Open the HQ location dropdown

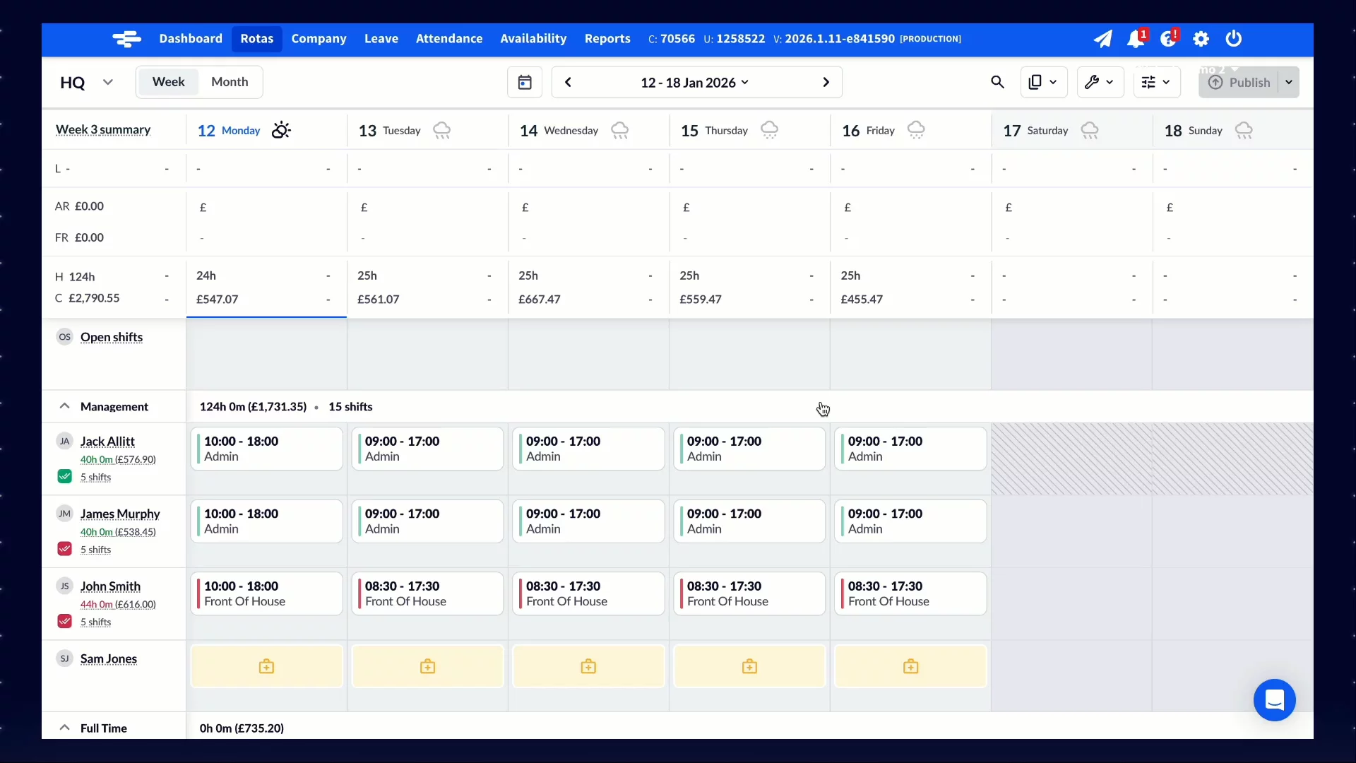107,83
